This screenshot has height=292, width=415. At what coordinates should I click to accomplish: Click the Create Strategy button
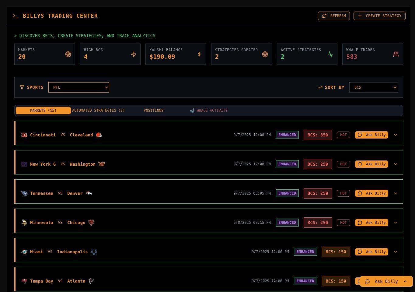tap(379, 16)
